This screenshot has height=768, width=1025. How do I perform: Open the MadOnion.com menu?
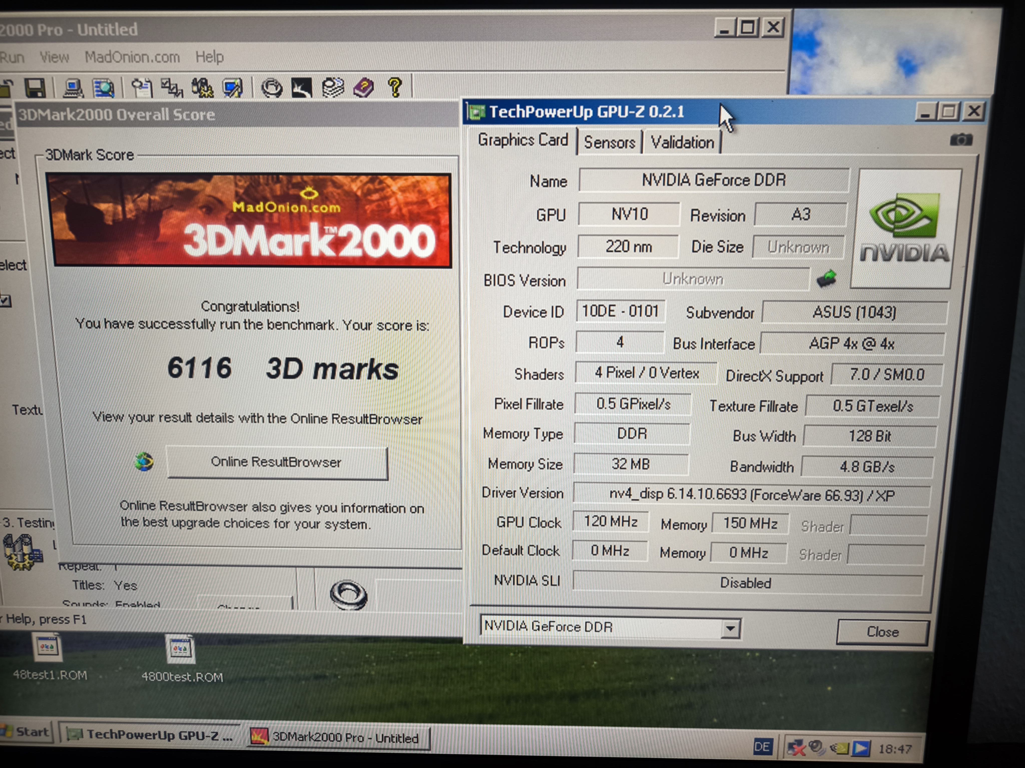[132, 57]
